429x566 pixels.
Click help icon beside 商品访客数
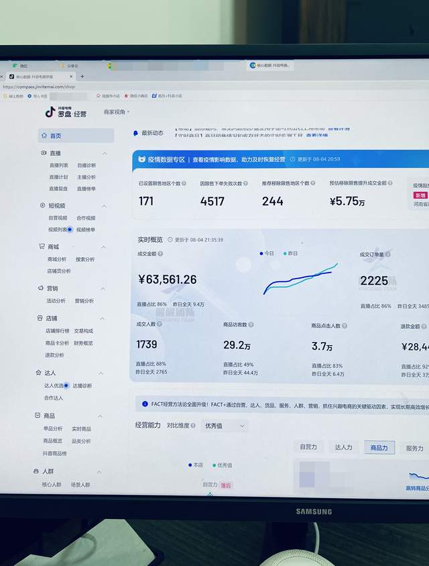[251, 324]
